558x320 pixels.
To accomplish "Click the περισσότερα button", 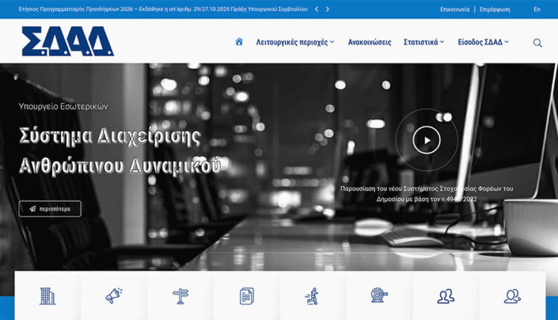I will 50,209.
